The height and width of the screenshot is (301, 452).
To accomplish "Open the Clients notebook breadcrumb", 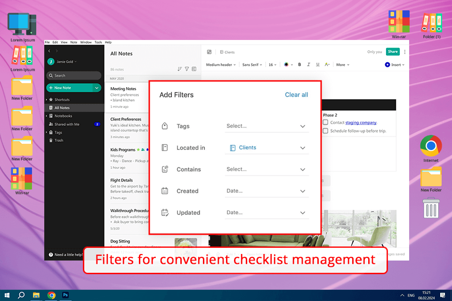I will pyautogui.click(x=227, y=52).
